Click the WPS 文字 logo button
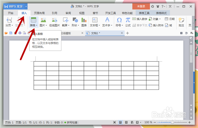Image resolution: width=198 pixels, height=128 pixels. pyautogui.click(x=14, y=7)
